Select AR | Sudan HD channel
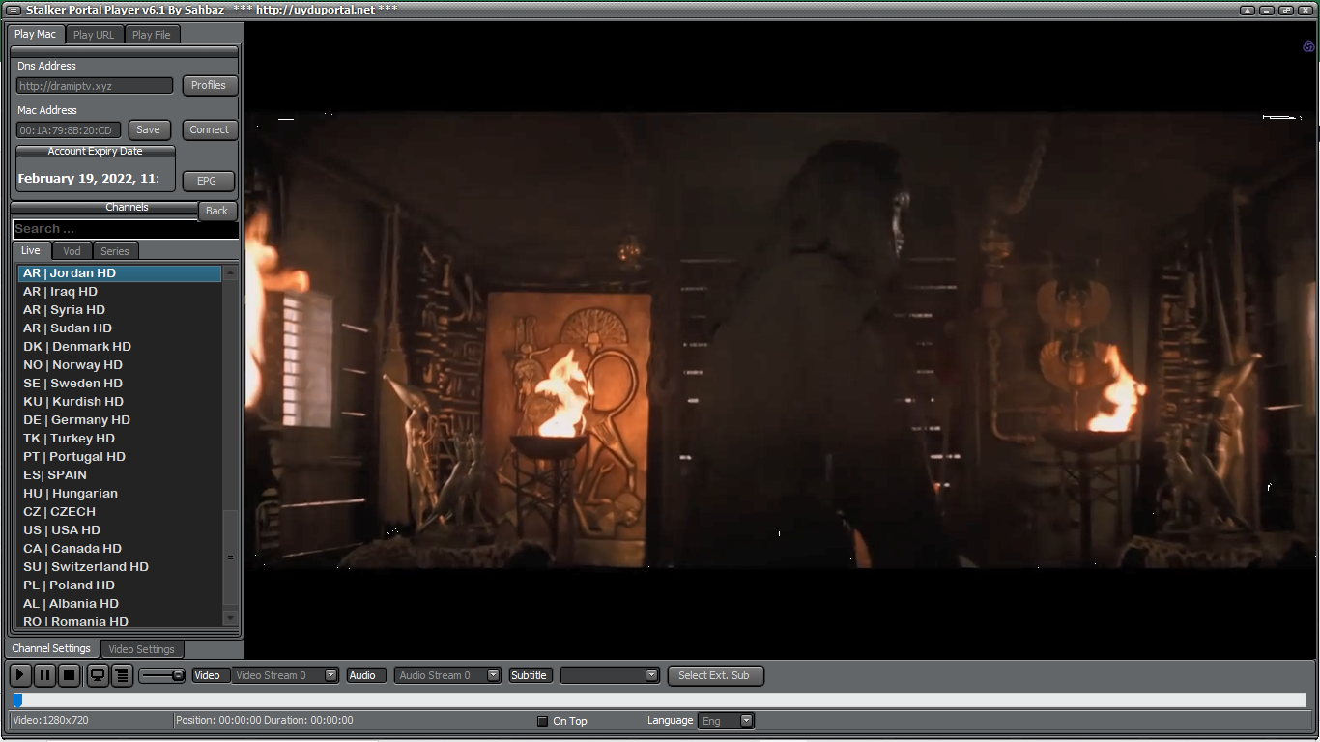The image size is (1320, 742). (x=120, y=328)
